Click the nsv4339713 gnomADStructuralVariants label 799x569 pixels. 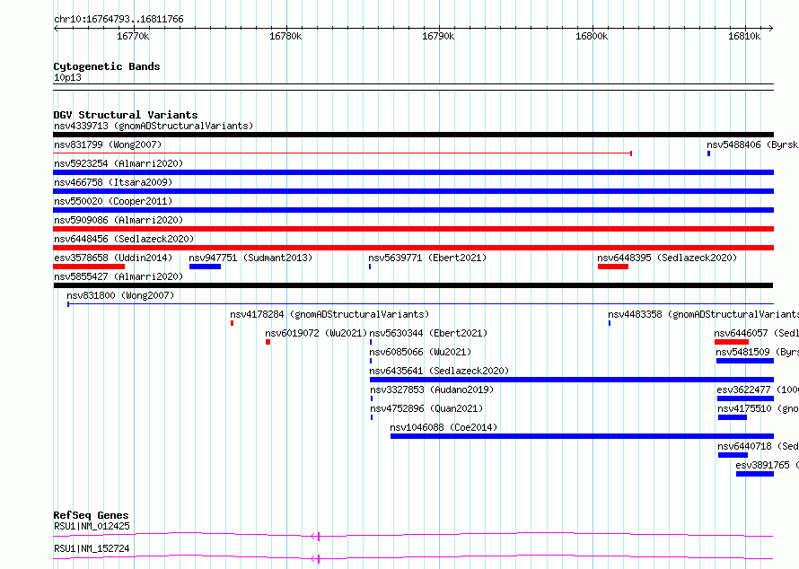(x=154, y=126)
